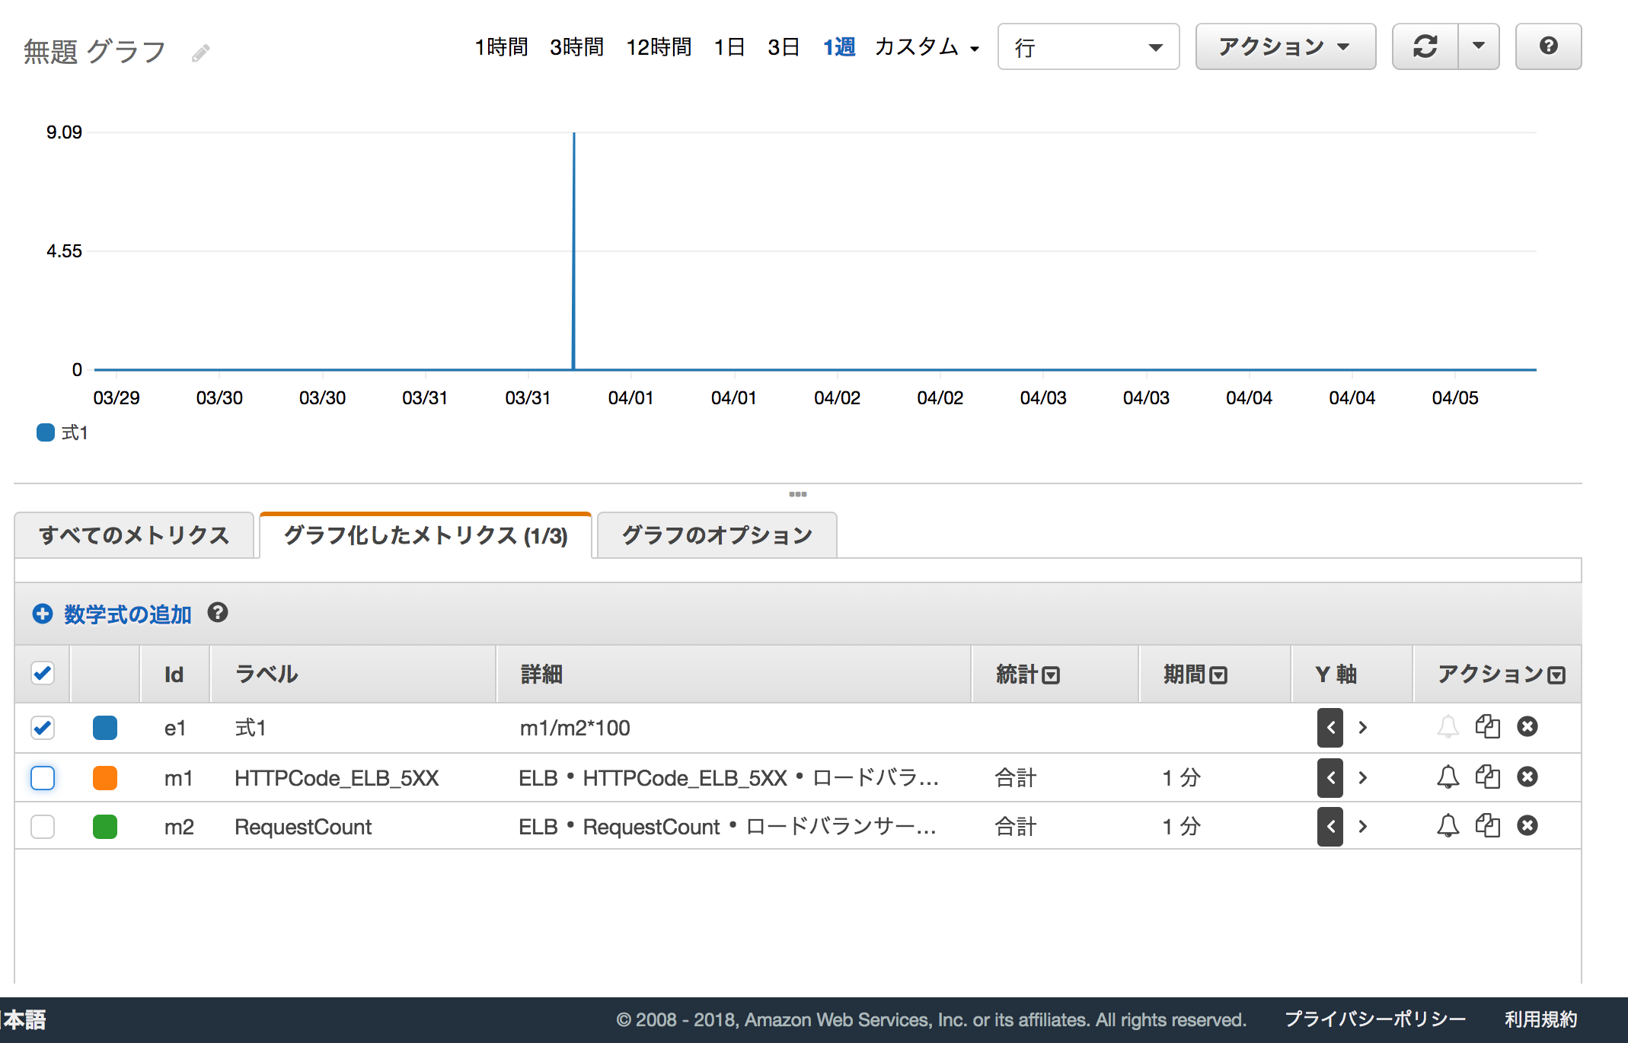
Task: Click the 無題 グラフ title text
Action: pyautogui.click(x=94, y=51)
